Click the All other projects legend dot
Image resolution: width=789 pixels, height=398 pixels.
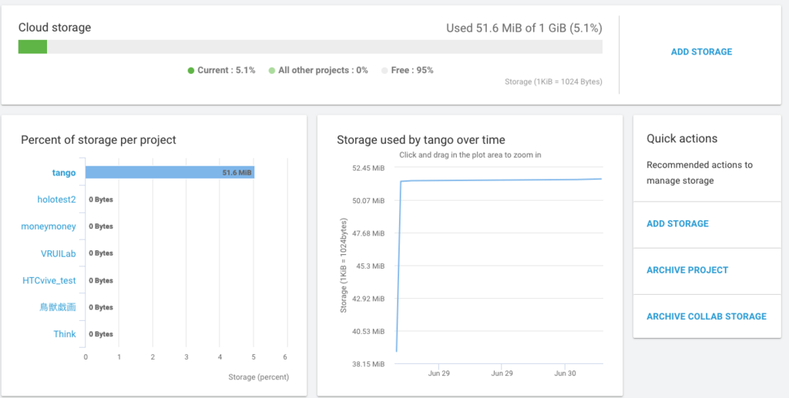(x=272, y=71)
